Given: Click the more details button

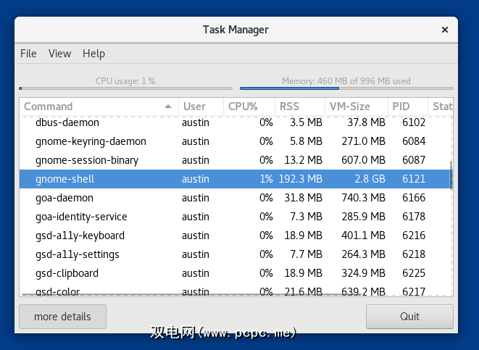Looking at the screenshot, I should [x=62, y=317].
